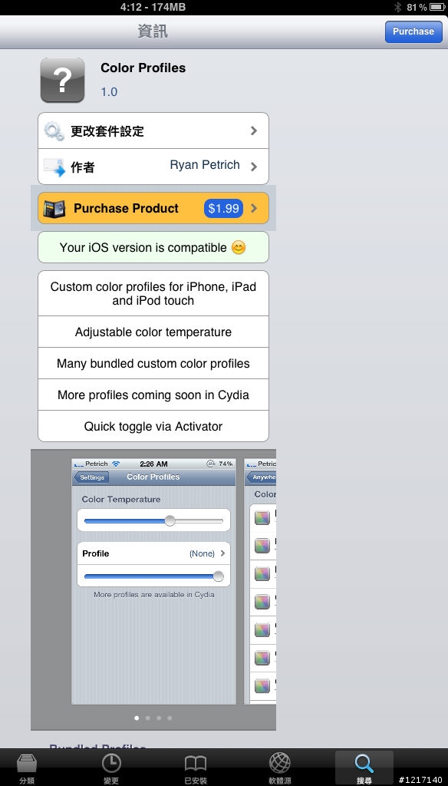
Task: Click the Purchase Product wallet icon
Action: [54, 209]
